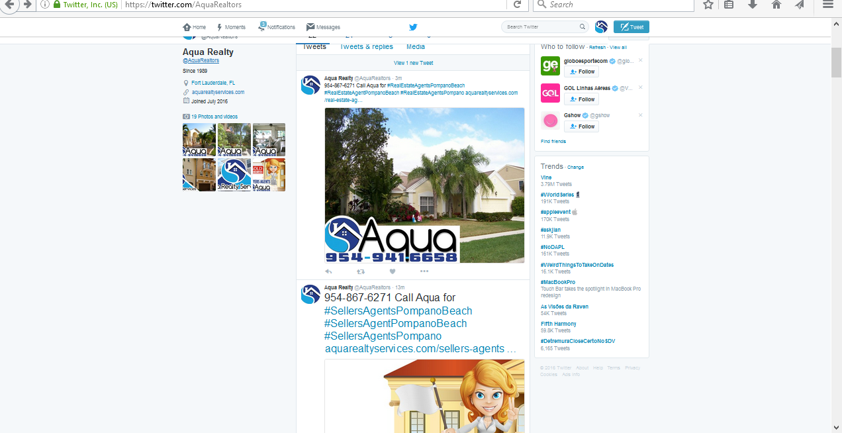This screenshot has height=433, width=842.
Task: Click the Twitter bird logo in top bar
Action: (x=413, y=27)
